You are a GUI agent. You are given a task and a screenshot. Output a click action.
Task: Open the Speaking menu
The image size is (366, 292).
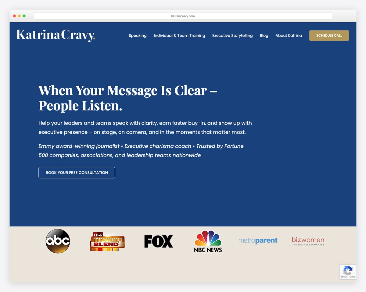pos(138,35)
